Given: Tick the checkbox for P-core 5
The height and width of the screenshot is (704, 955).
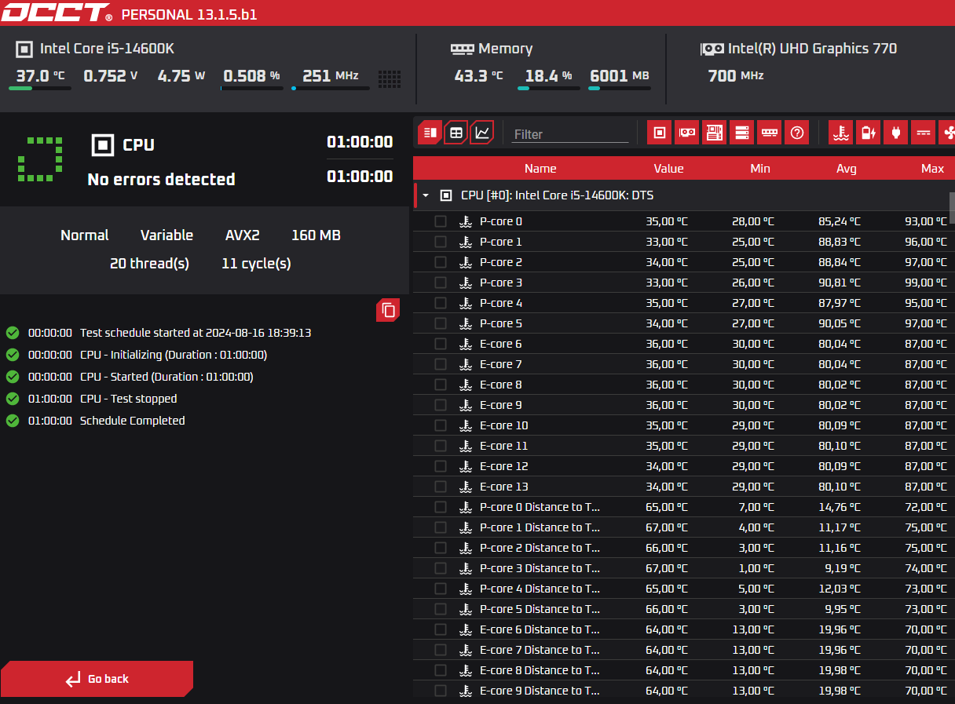Looking at the screenshot, I should 441,323.
